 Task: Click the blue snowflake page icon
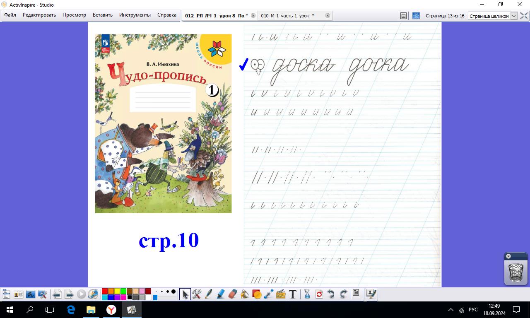coord(416,16)
